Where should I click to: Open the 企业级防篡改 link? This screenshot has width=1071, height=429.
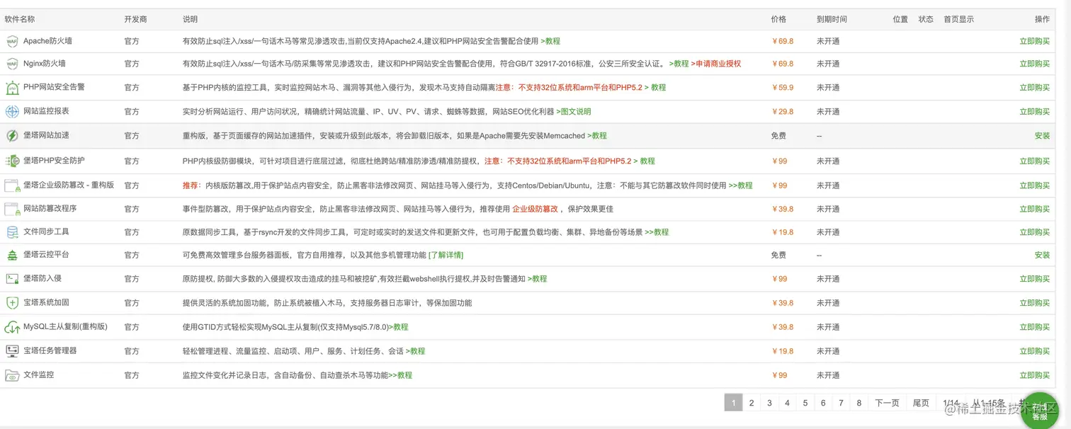pos(535,210)
